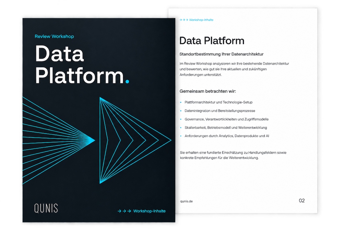Select subtitle Standortbestimmung Ihrer Datenarchitektur

point(221,54)
